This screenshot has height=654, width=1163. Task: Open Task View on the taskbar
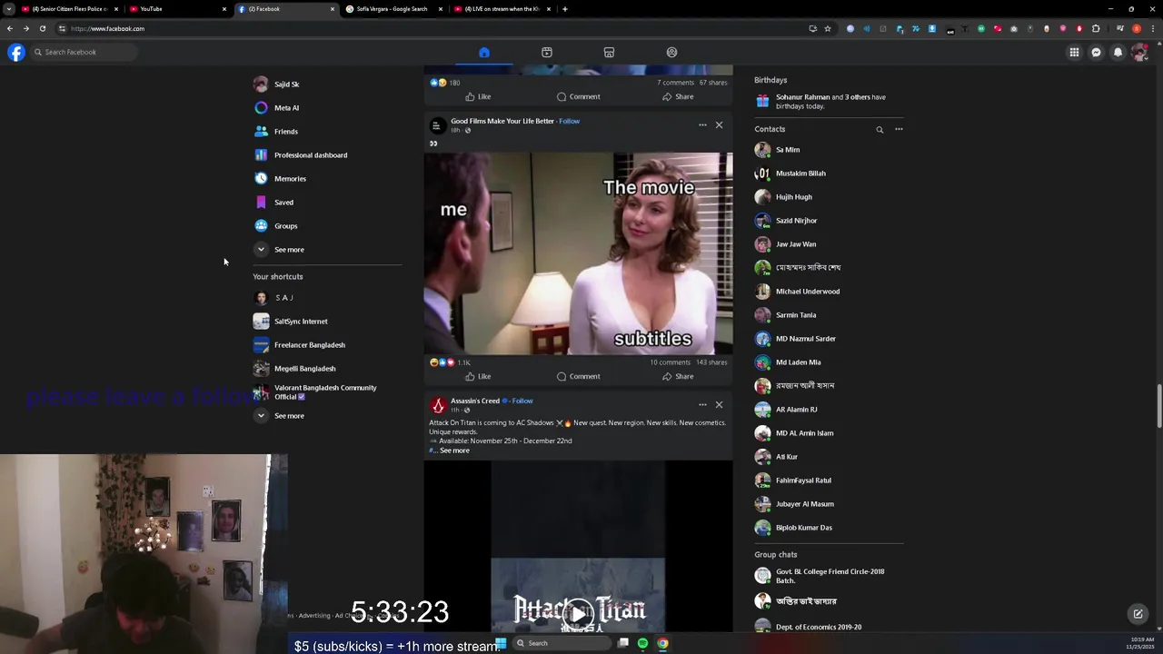623,643
